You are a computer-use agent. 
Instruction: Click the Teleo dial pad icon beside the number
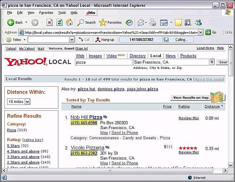[166, 40]
